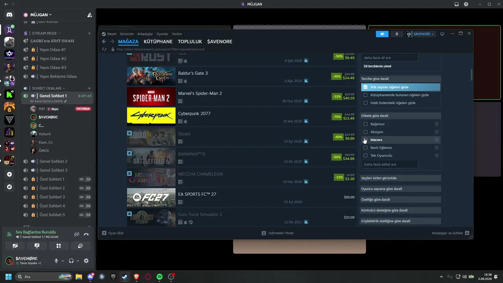Open Discord server discovery compass icon
The image size is (503, 283).
9,187
